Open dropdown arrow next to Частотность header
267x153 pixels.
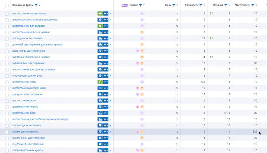tap(256, 5)
